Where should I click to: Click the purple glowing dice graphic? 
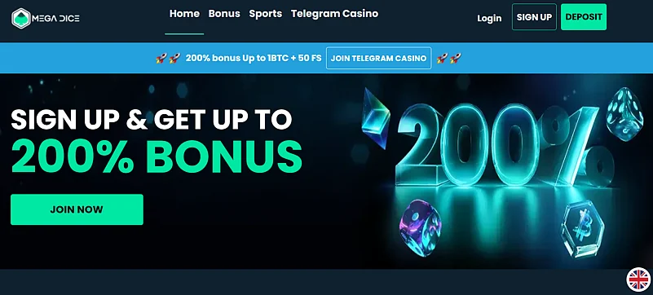[x=420, y=227]
